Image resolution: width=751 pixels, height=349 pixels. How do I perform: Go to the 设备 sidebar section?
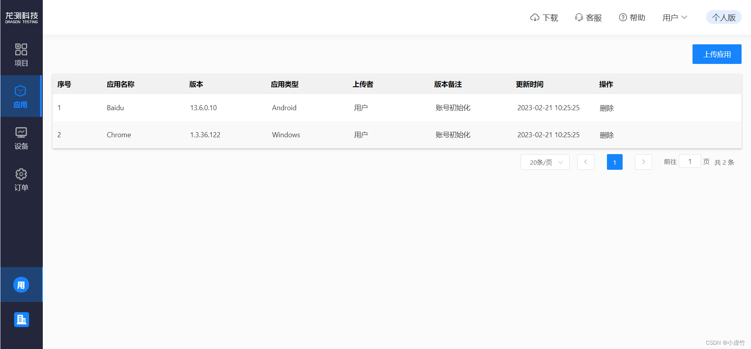coord(21,138)
